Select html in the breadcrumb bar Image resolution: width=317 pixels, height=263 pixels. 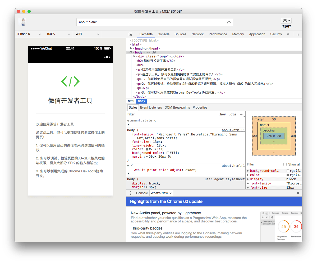[131, 101]
